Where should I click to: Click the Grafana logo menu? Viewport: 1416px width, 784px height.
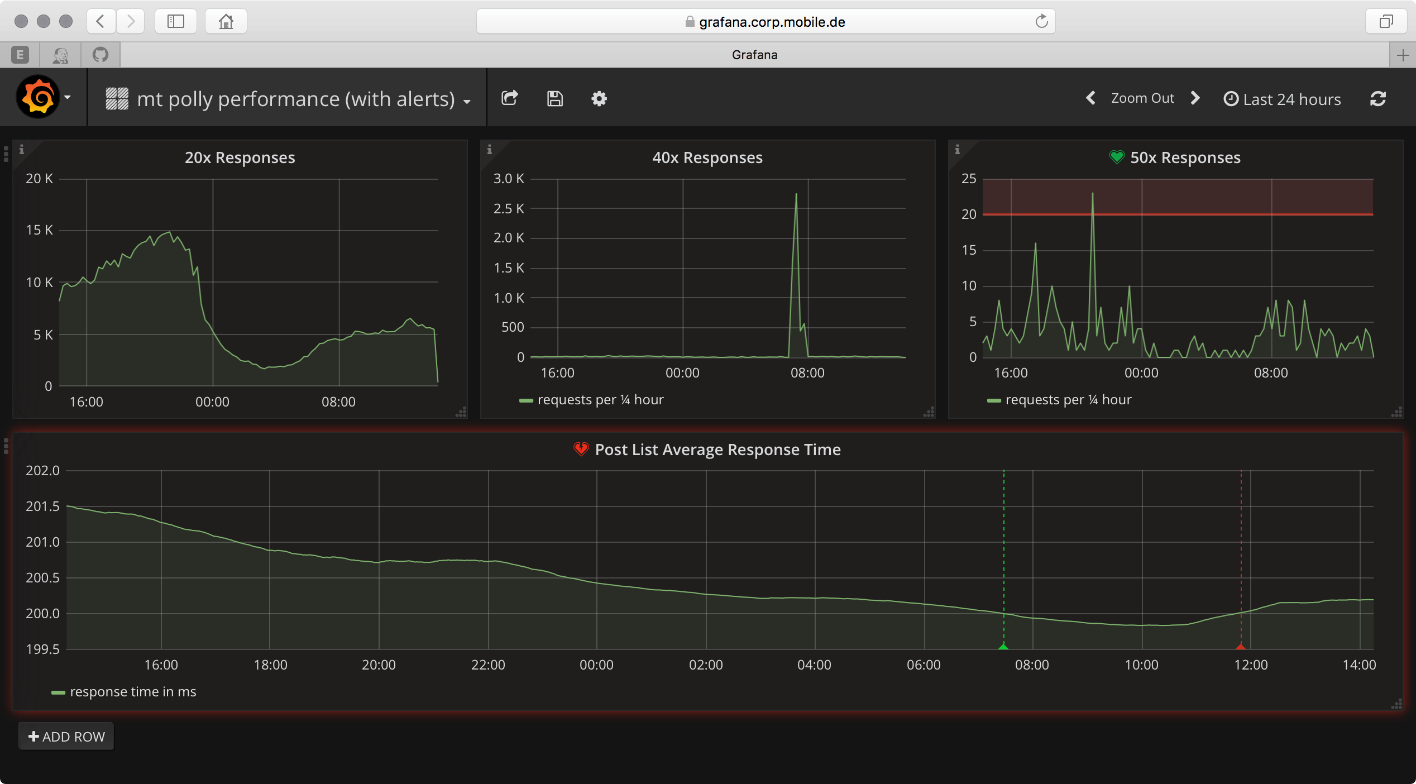39,98
